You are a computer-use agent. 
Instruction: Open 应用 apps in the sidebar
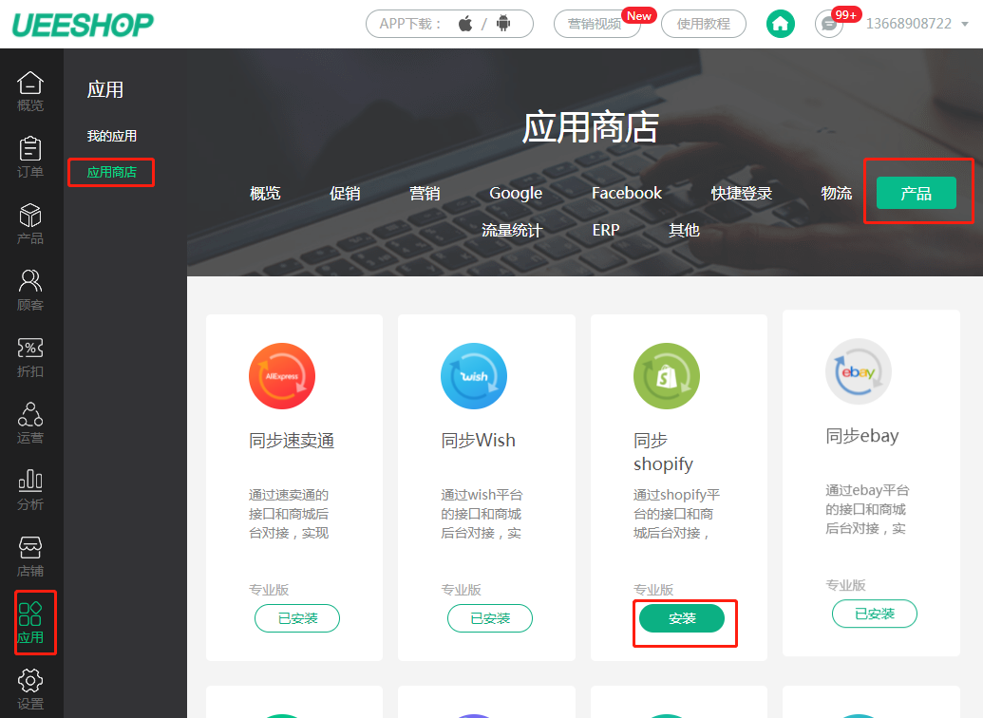click(x=30, y=623)
